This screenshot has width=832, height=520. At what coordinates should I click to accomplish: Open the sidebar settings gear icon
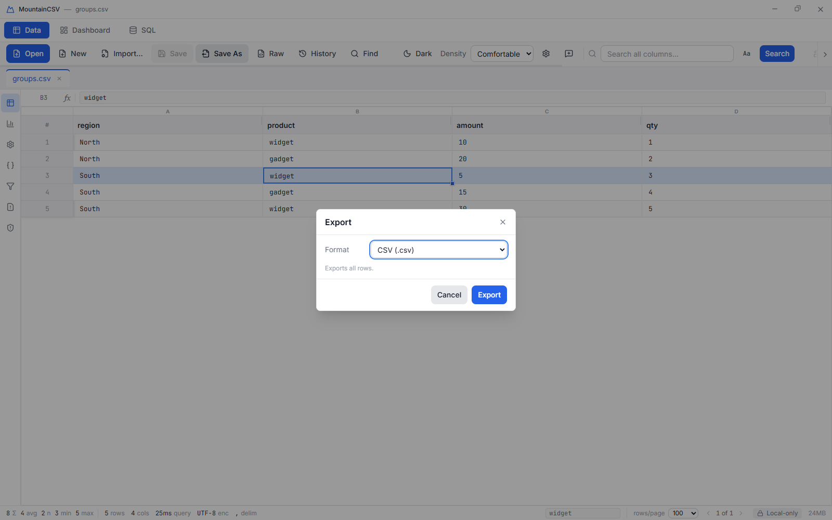10,145
